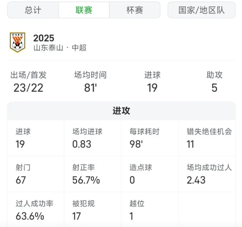
Task: Click the 助攻 5 summary stat
Action: pyautogui.click(x=214, y=81)
